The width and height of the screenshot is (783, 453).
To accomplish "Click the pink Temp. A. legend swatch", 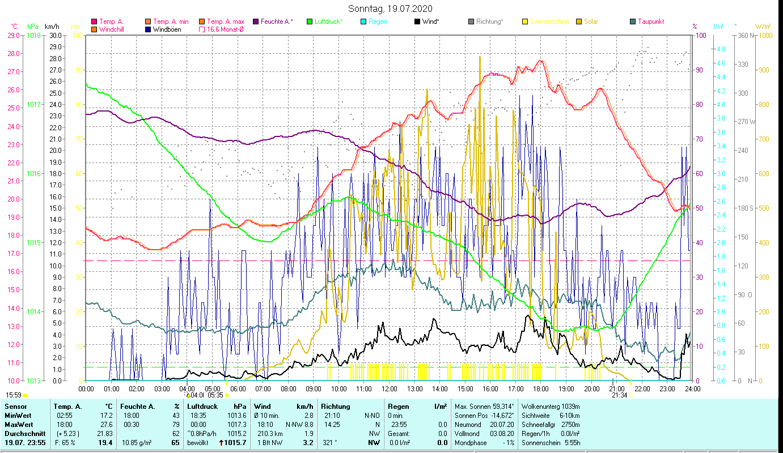I will click(94, 22).
